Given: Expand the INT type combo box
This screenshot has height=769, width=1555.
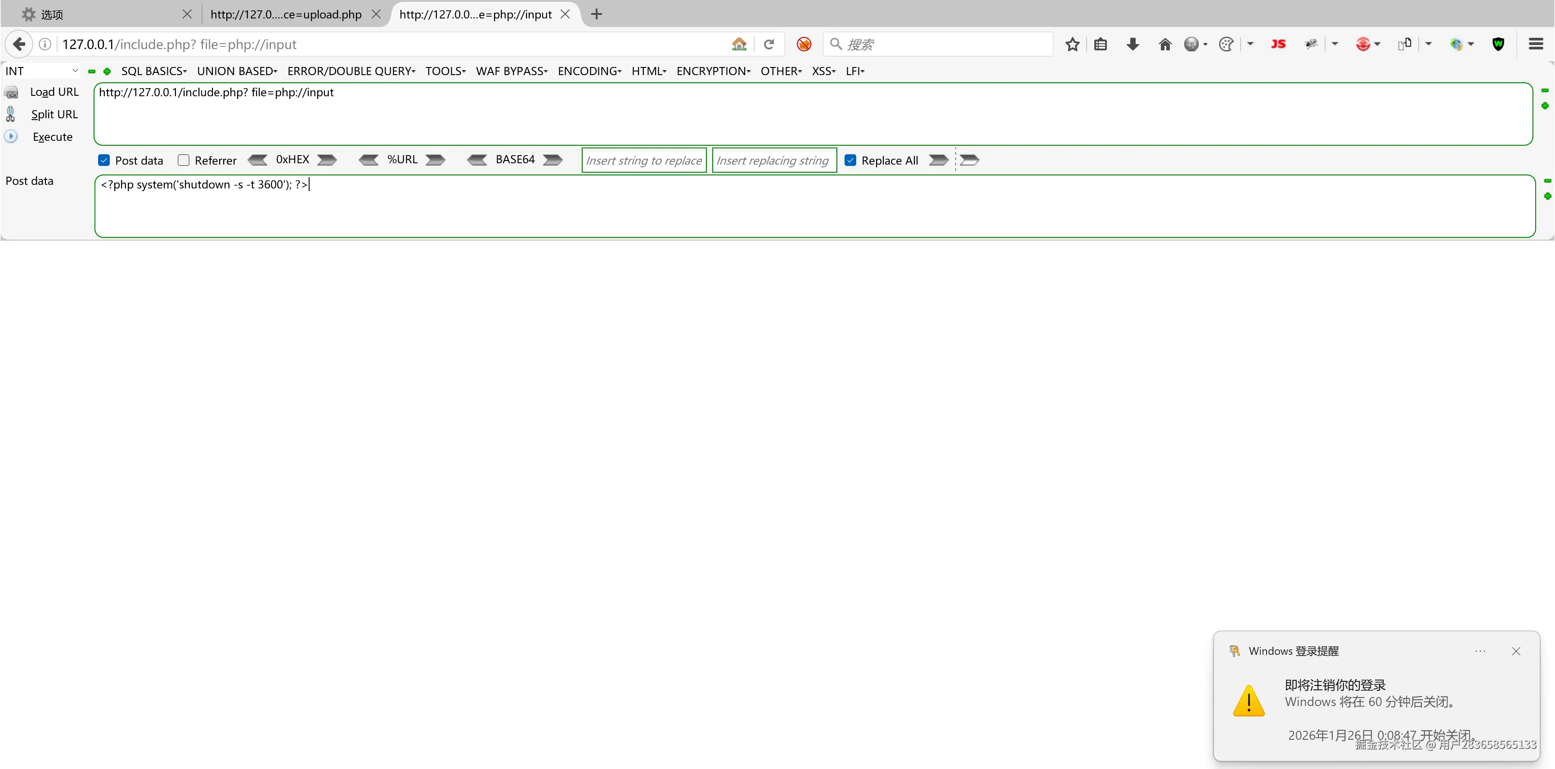Looking at the screenshot, I should tap(41, 71).
